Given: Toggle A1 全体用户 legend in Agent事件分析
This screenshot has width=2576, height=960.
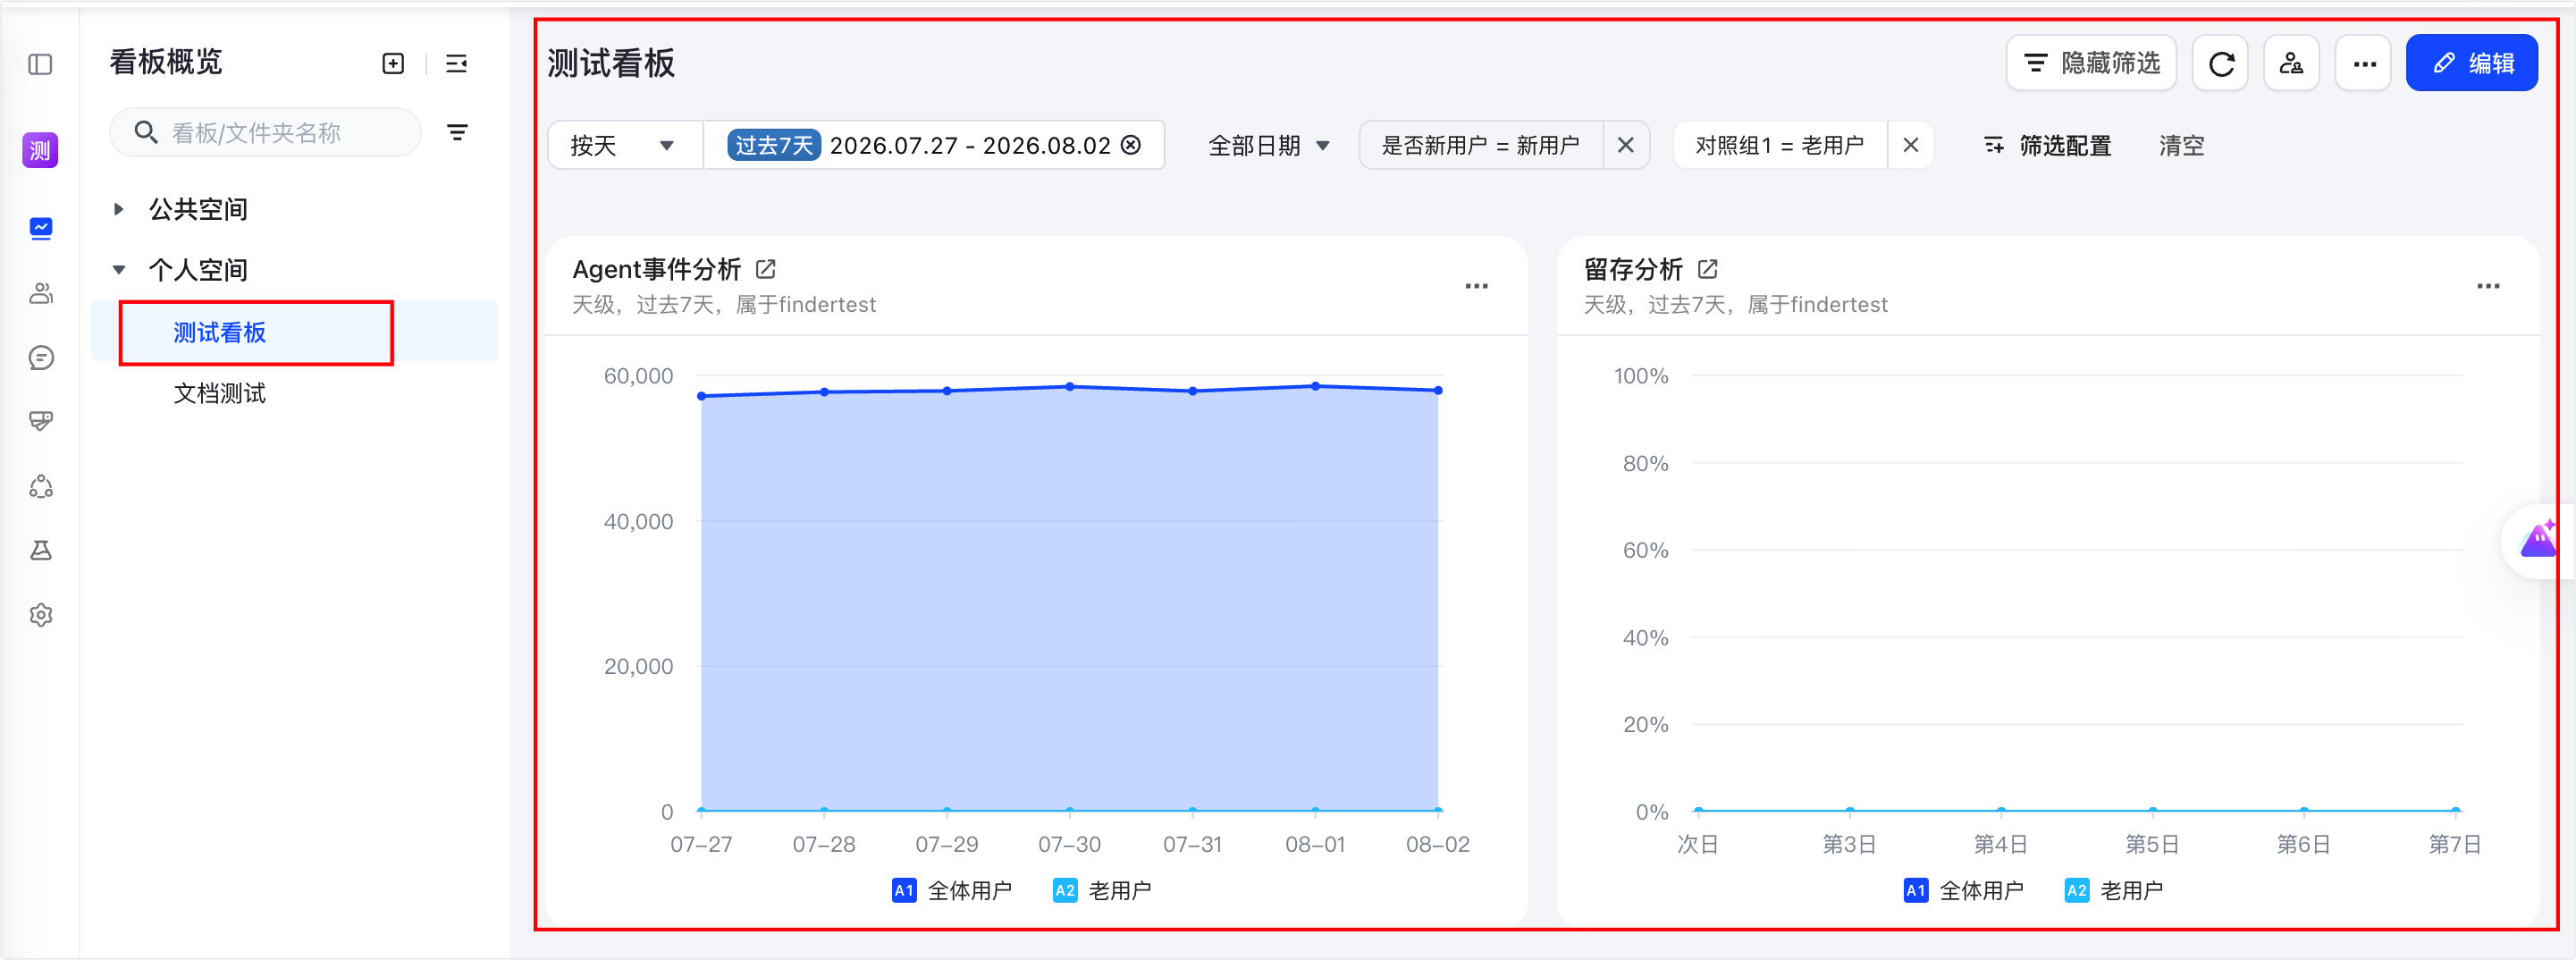Looking at the screenshot, I should (951, 890).
